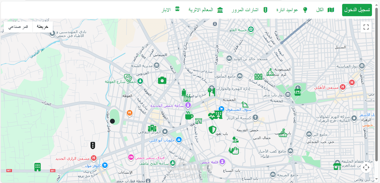Click the ساعة حمص الجديدة landmark pin

(x=188, y=105)
